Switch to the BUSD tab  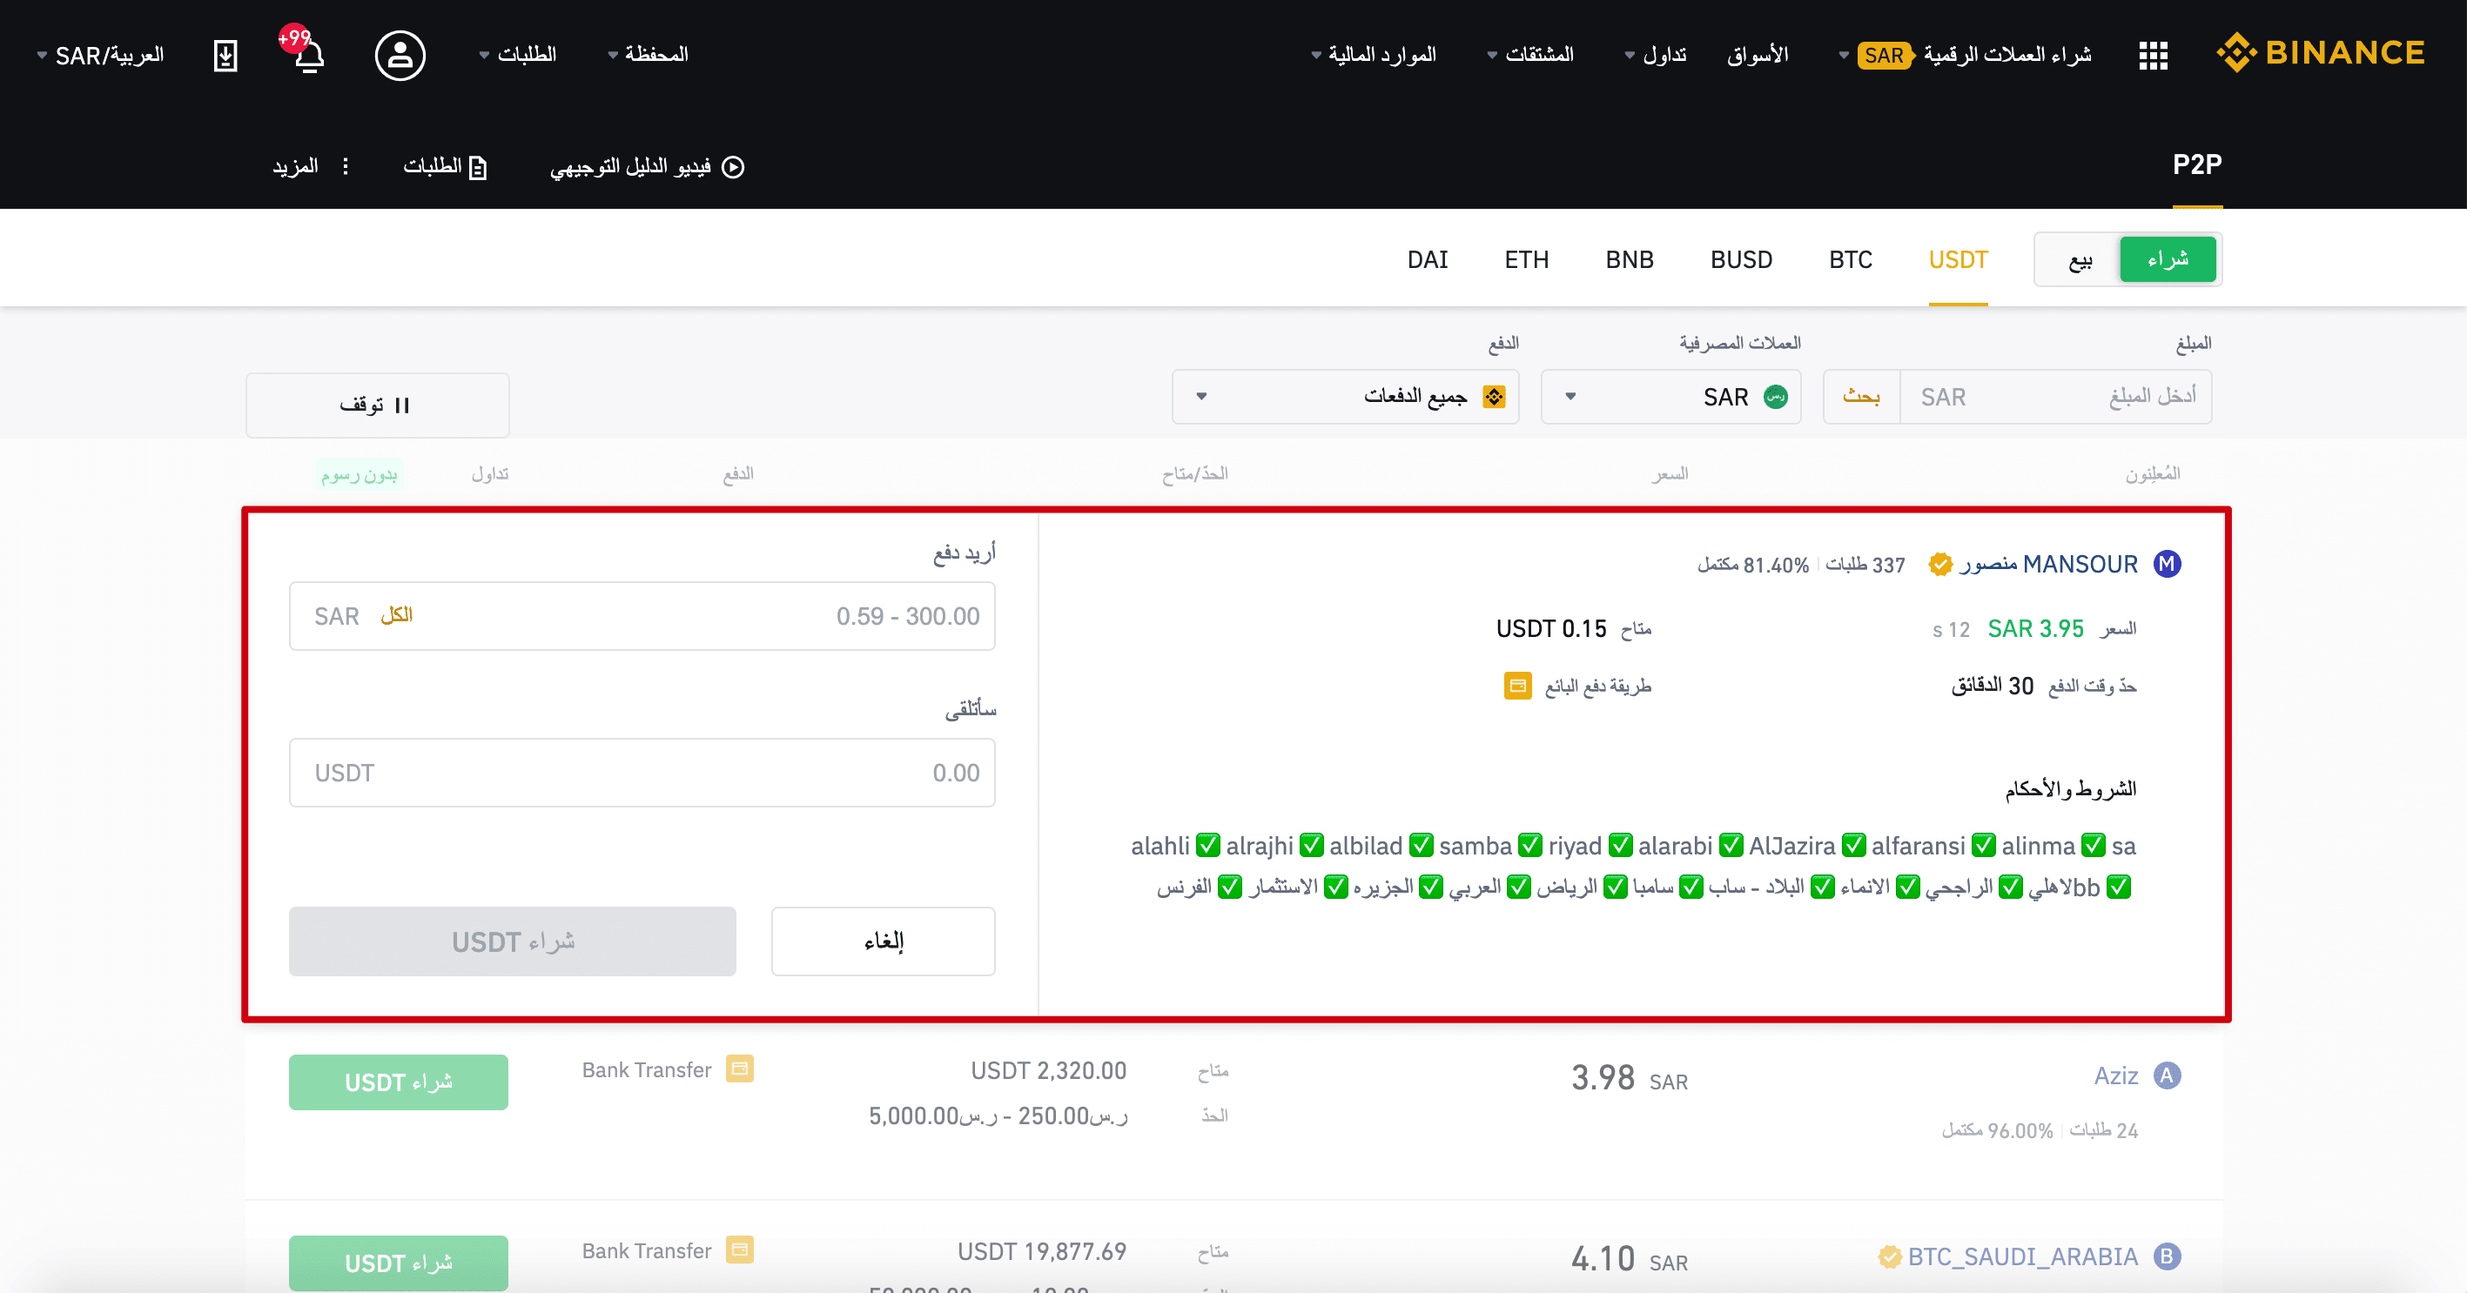pos(1741,259)
